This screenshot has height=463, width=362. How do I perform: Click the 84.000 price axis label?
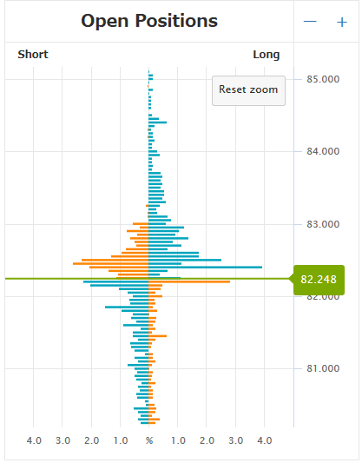click(323, 151)
